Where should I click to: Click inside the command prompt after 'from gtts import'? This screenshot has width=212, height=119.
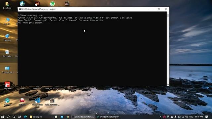coord(43,23)
